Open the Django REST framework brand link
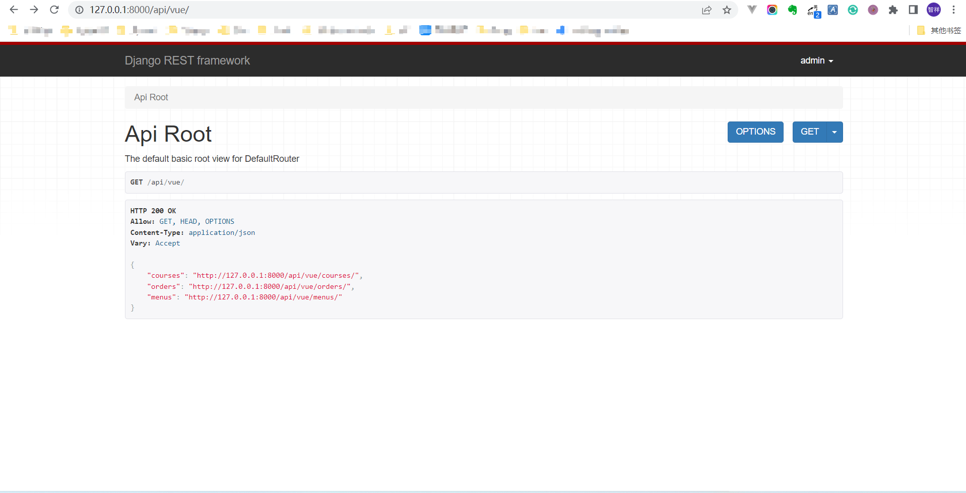Image resolution: width=966 pixels, height=493 pixels. click(x=187, y=60)
